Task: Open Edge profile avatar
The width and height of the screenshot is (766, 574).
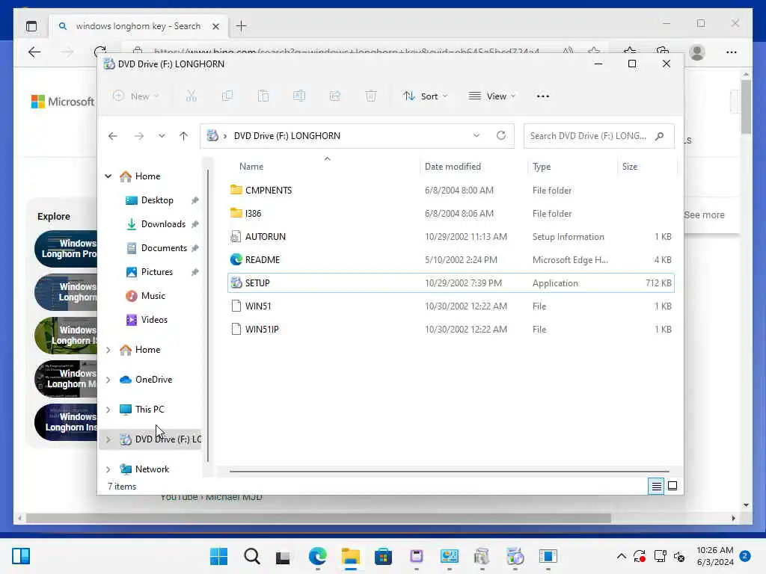Action: coord(697,52)
